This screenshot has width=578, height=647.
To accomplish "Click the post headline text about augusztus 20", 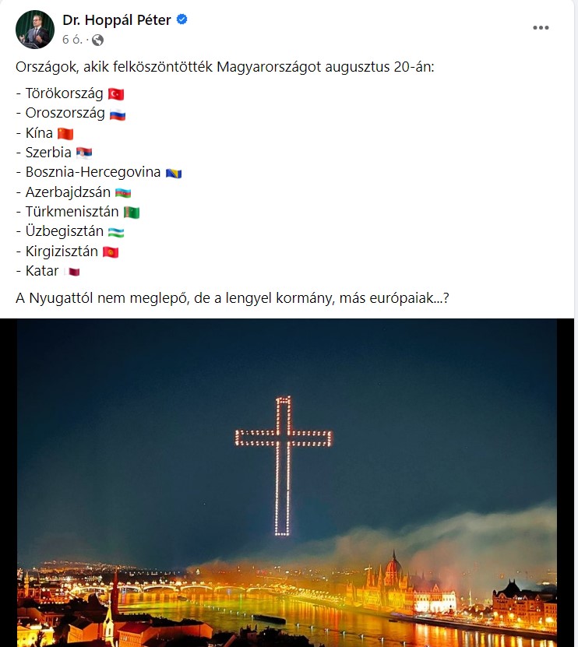I will pos(225,67).
